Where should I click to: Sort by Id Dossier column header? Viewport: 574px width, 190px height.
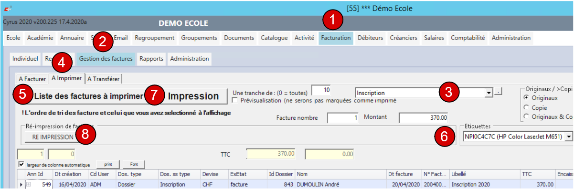point(281,174)
